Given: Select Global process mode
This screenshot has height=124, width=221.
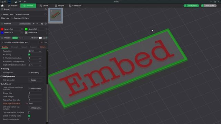Looking at the screenshot, I should click(15, 38).
